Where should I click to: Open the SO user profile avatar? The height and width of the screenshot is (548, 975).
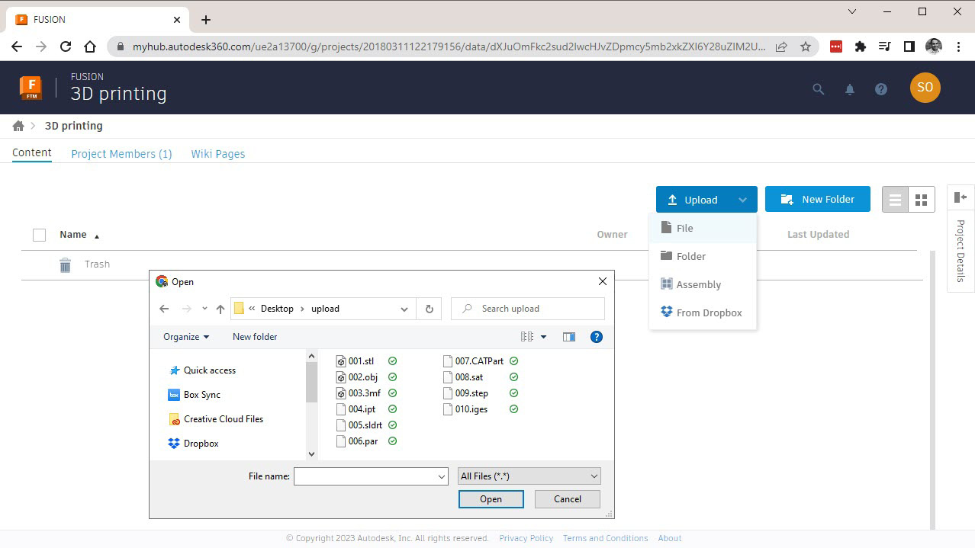click(925, 88)
